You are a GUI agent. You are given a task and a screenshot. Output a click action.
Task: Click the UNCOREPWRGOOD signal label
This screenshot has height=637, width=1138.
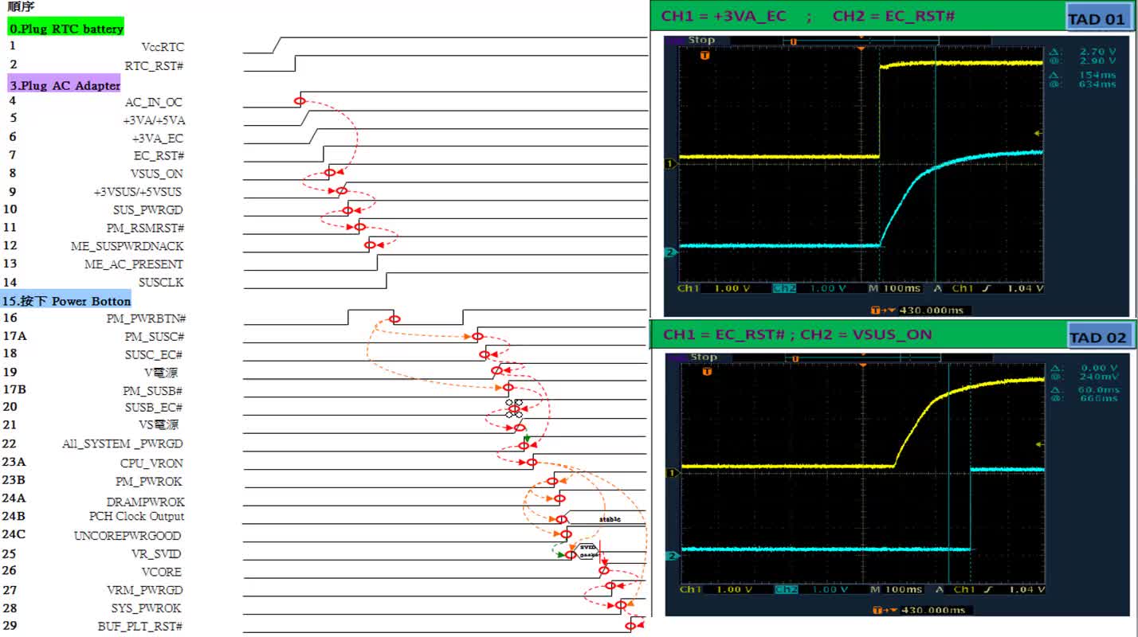pos(128,536)
